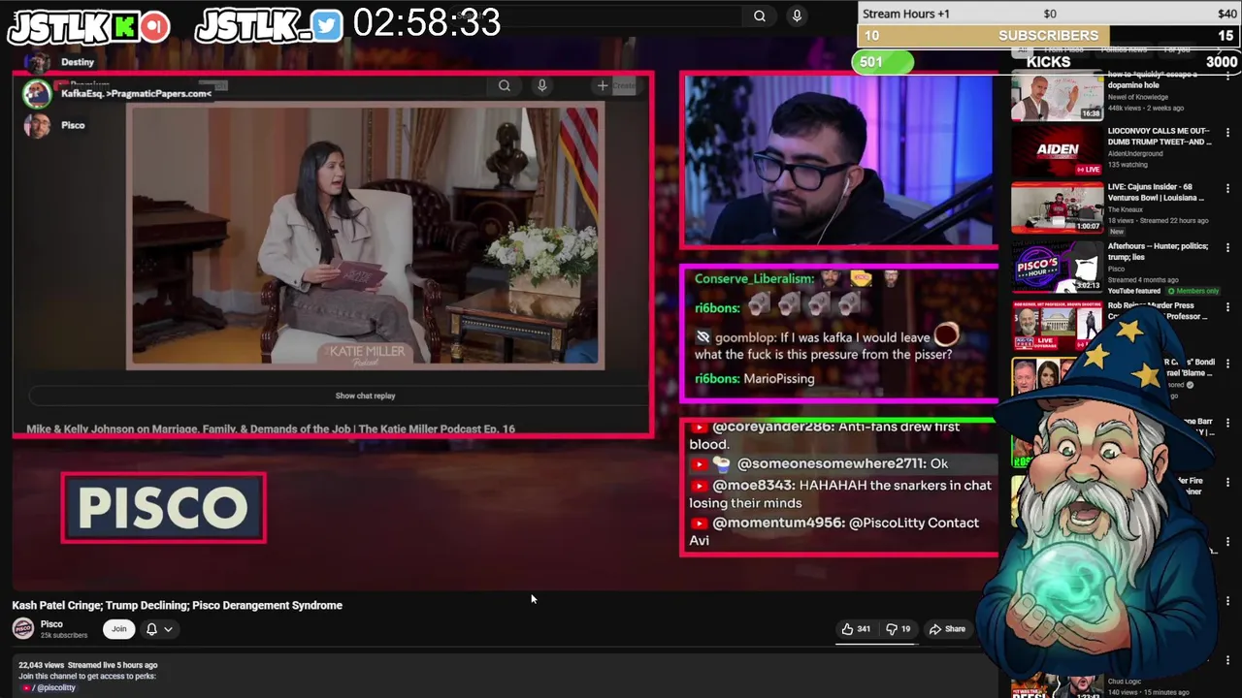Open the Pisco channel avatar below the video title

(22, 628)
